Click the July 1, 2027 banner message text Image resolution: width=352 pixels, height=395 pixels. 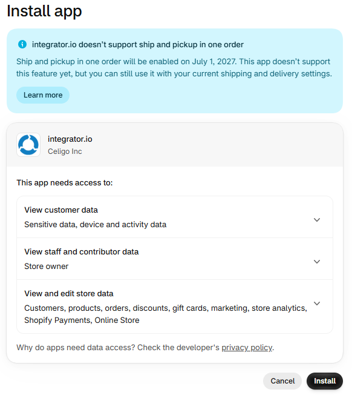point(174,67)
